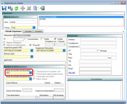Click the Fax input field

[x=95, y=65]
